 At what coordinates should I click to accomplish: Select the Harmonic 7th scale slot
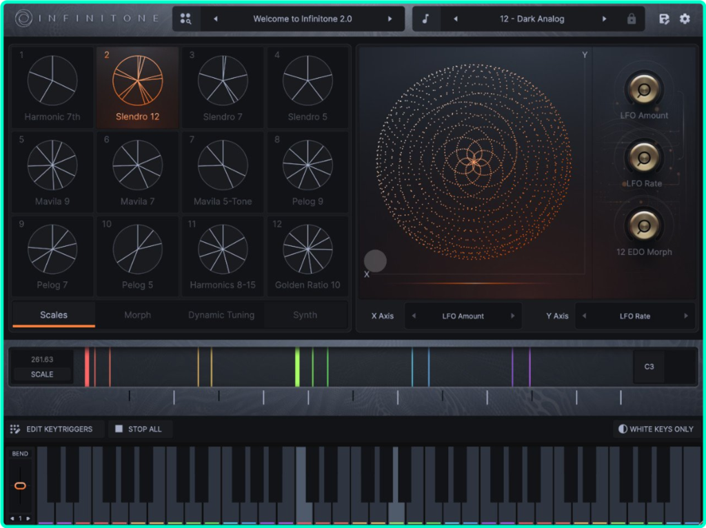[x=52, y=88]
